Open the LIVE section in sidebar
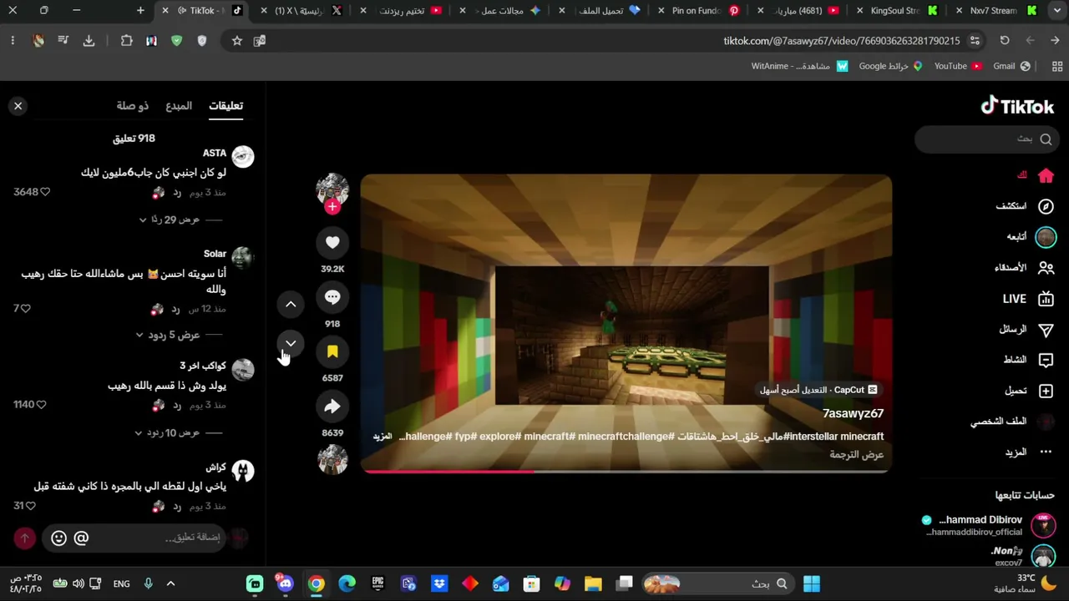The height and width of the screenshot is (601, 1069). tap(1028, 299)
